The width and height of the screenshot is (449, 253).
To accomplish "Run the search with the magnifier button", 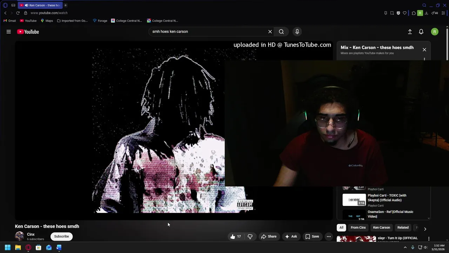I will (x=281, y=32).
